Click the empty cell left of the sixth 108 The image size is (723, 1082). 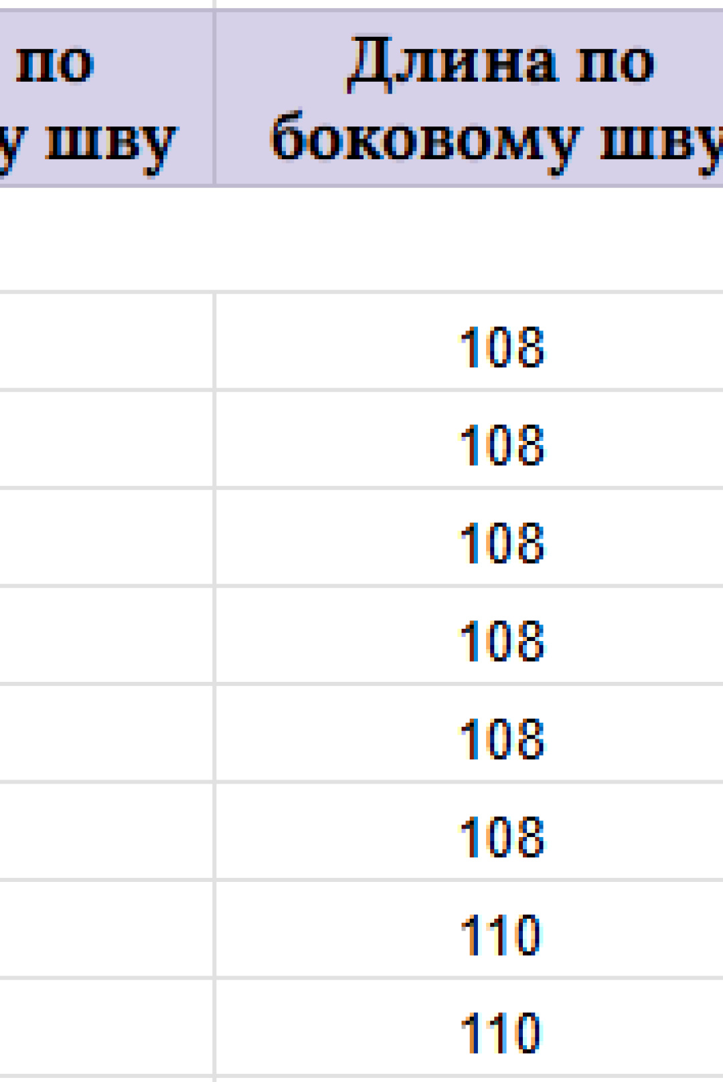106,830
